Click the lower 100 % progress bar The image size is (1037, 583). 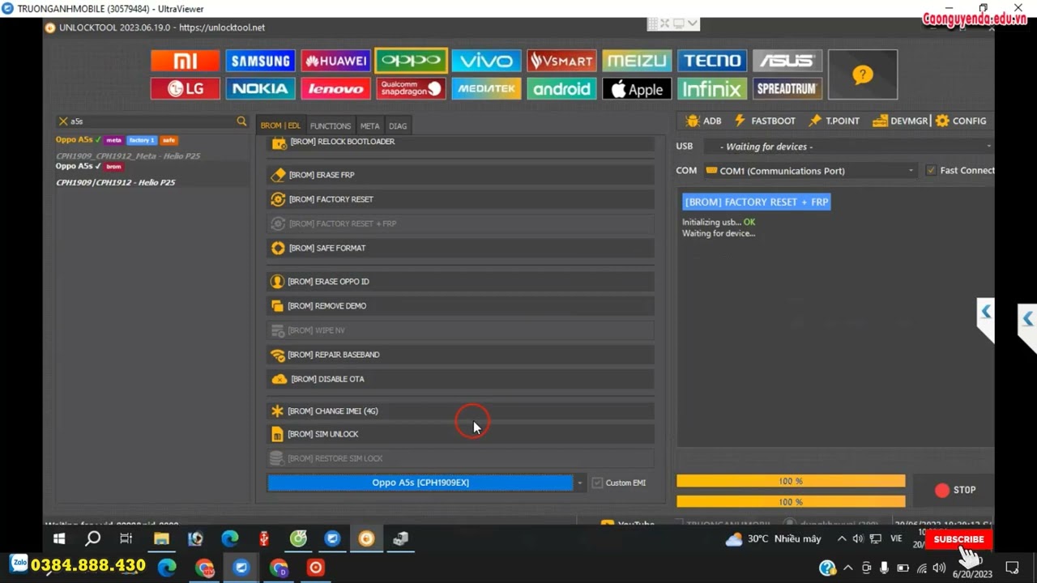coord(791,502)
